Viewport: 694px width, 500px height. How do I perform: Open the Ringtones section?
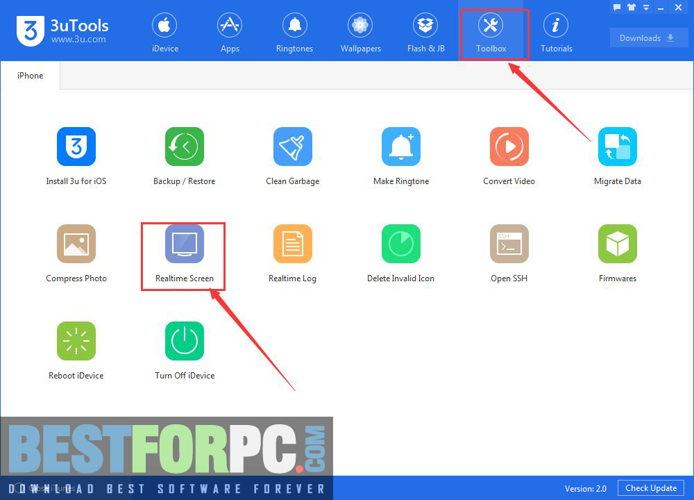(294, 33)
